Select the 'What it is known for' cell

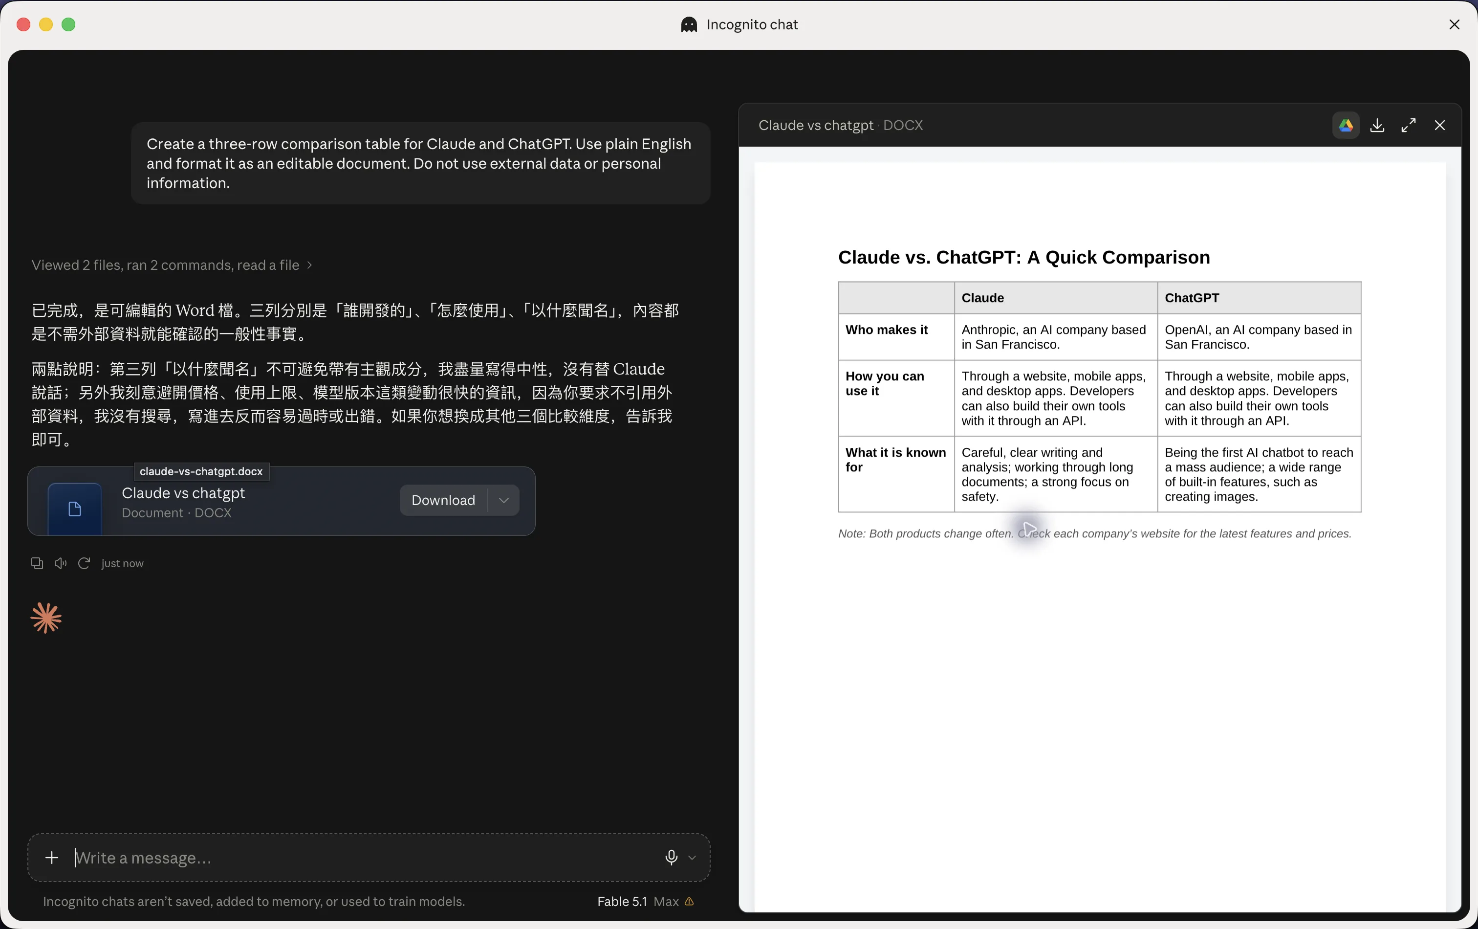pos(896,474)
